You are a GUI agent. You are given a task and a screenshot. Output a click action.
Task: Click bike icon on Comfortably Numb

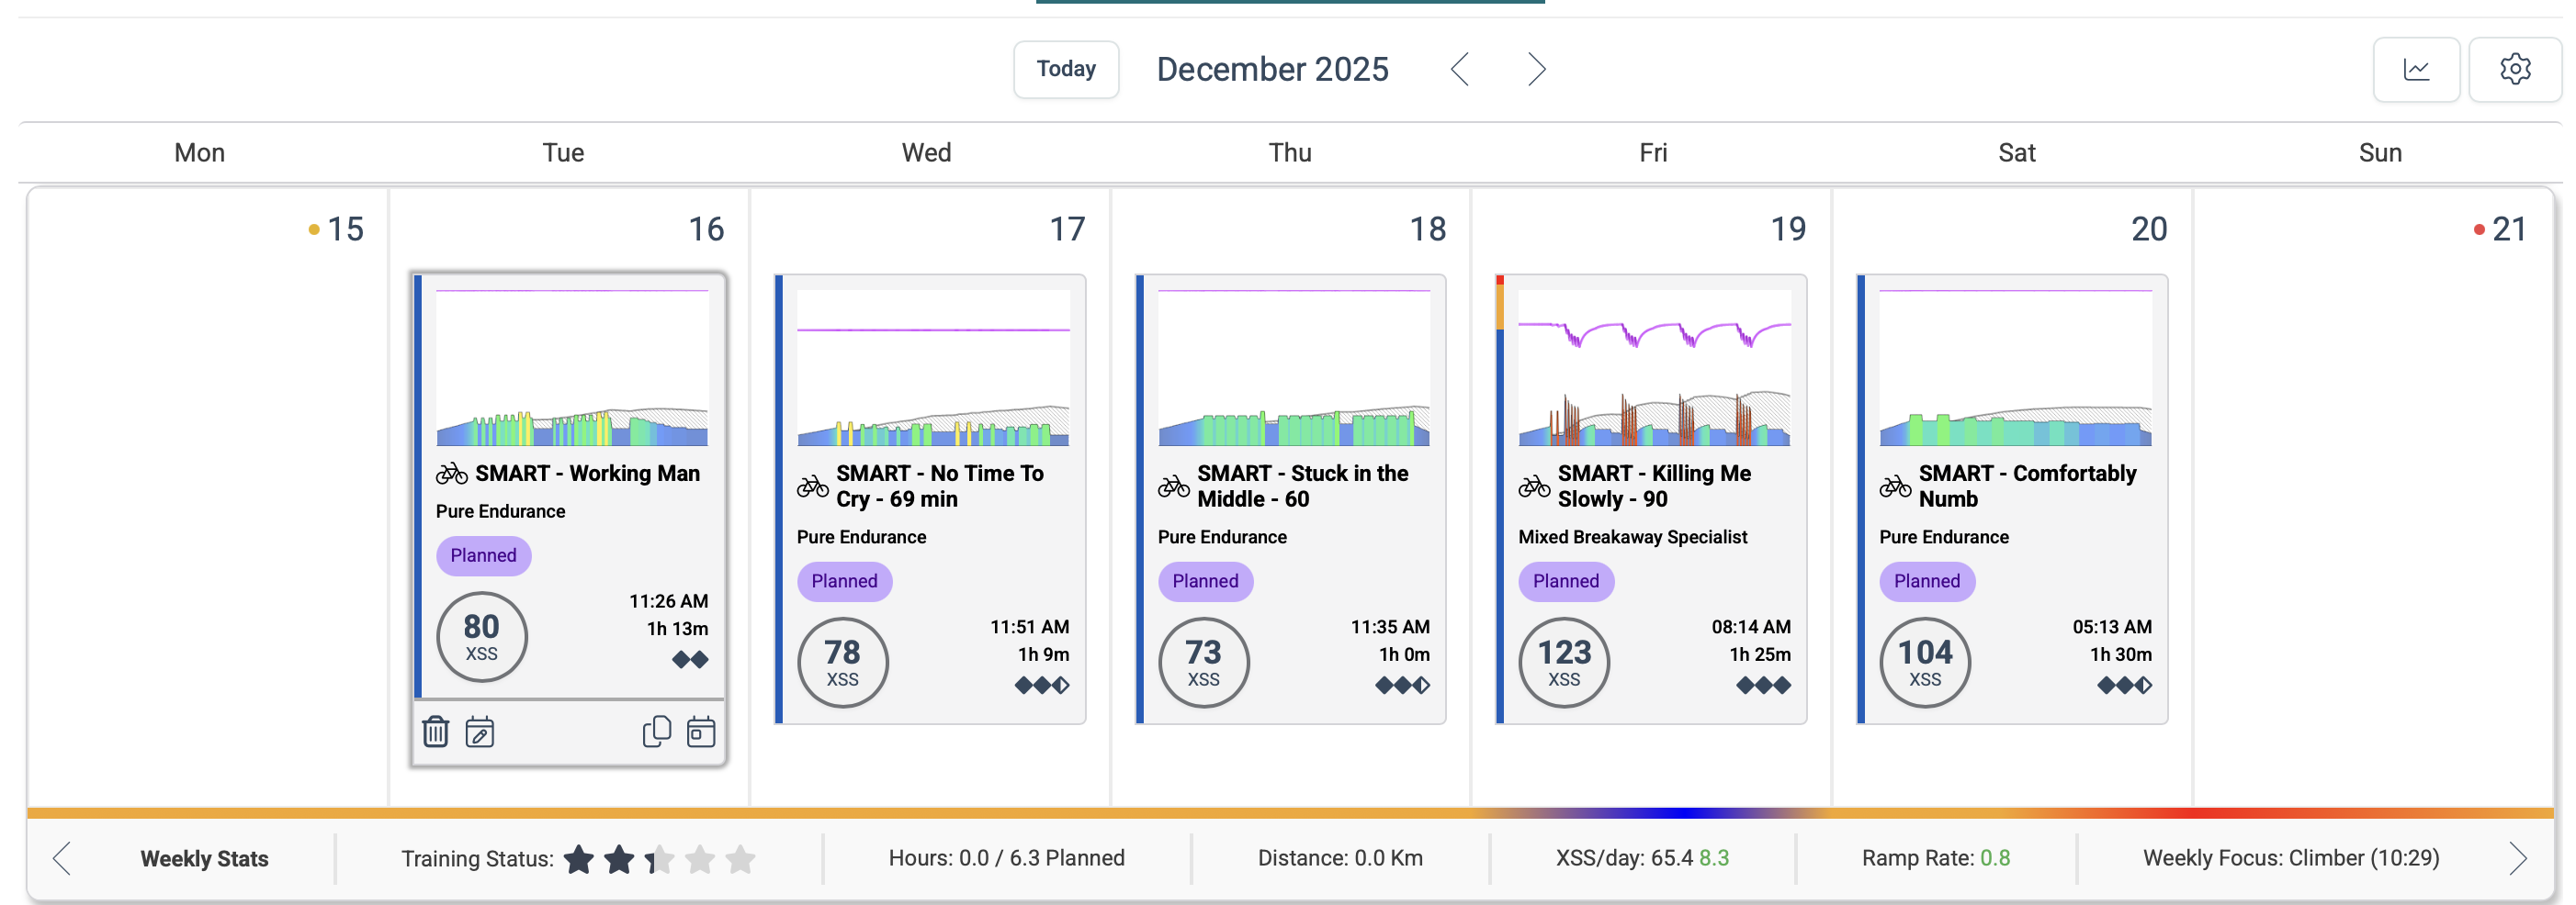click(x=1895, y=486)
